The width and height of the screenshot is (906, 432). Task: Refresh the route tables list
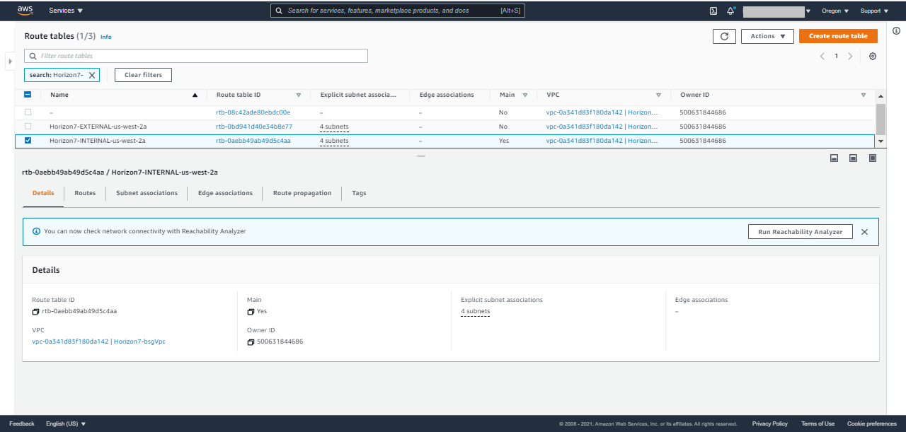723,36
